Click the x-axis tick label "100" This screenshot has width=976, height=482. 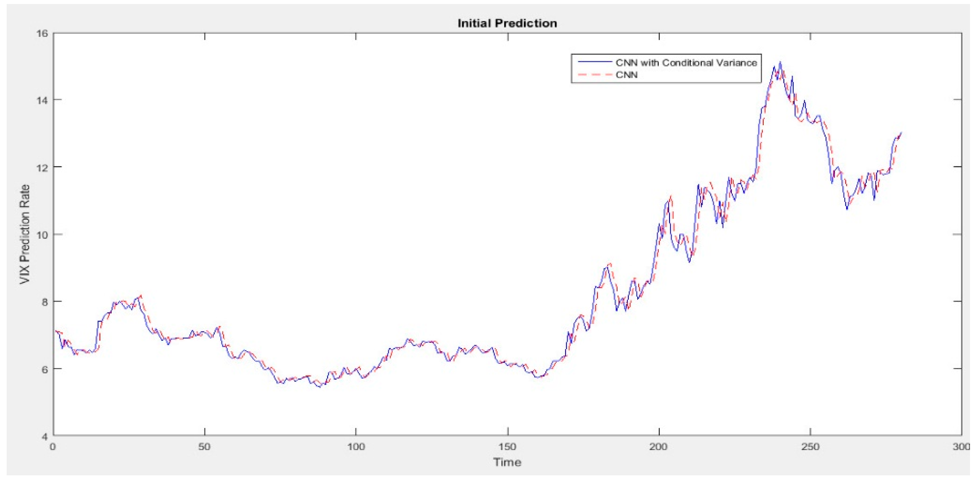coord(356,447)
